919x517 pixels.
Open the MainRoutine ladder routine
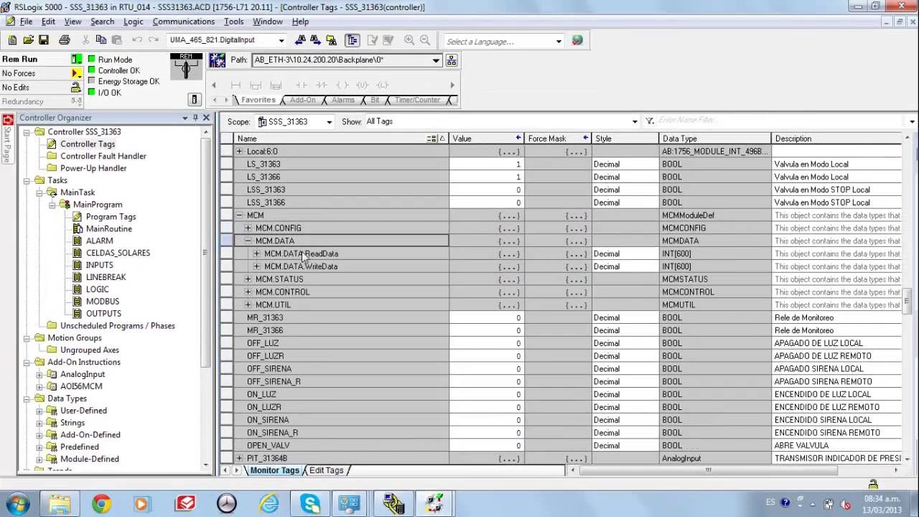108,228
